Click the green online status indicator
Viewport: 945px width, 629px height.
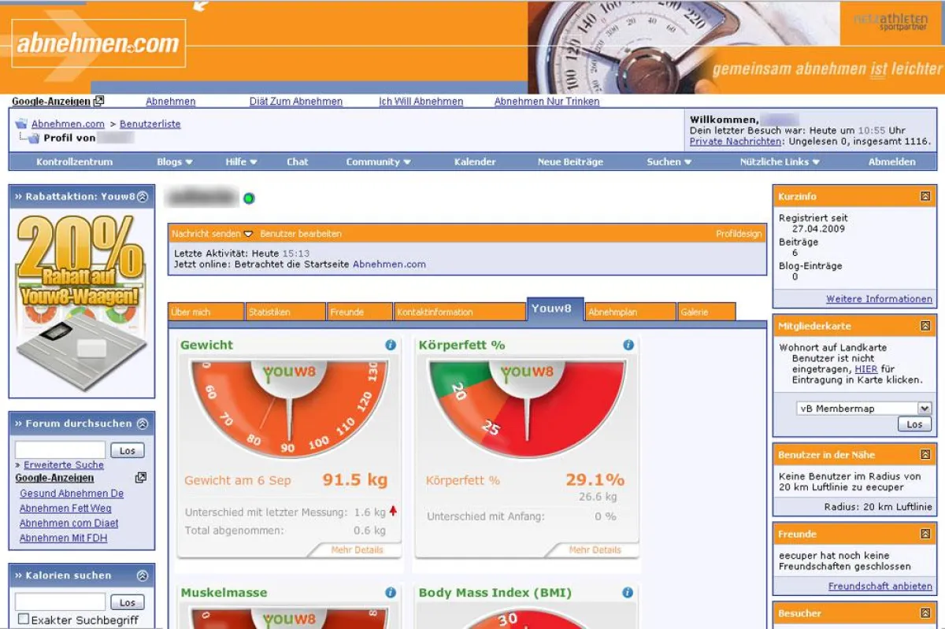click(x=249, y=198)
